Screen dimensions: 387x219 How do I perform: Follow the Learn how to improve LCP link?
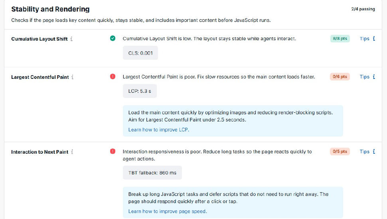[159, 129]
